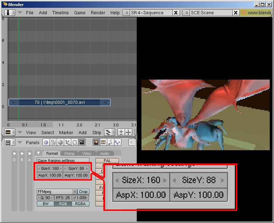This screenshot has height=223, width=274.
Task: Select RGBA color output mode
Action: [x=81, y=204]
